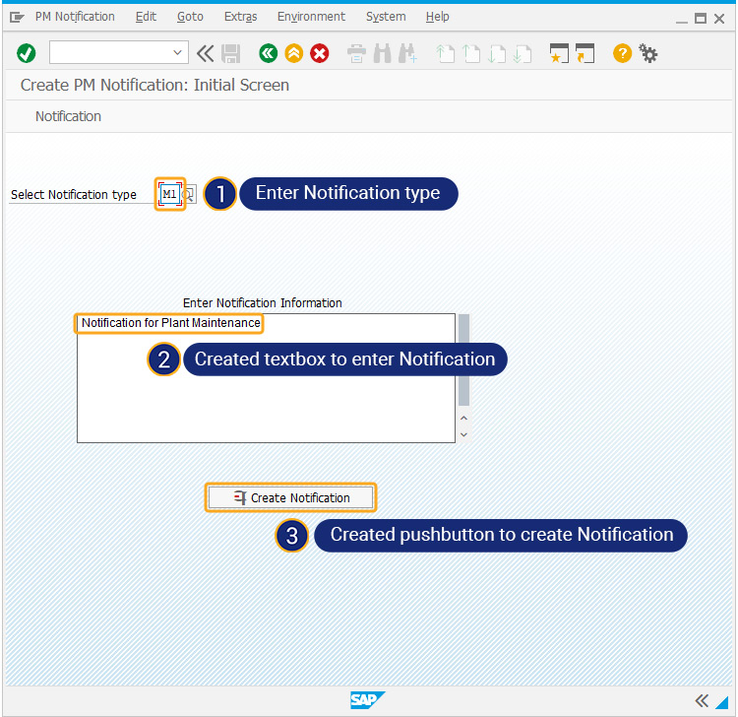The height and width of the screenshot is (717, 738).
Task: Open the PM Notification menu
Action: tap(75, 17)
